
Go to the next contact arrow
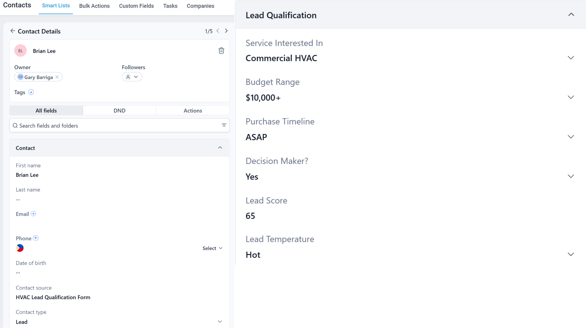click(226, 31)
